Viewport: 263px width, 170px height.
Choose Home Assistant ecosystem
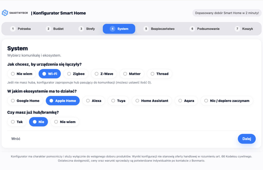tap(152, 101)
